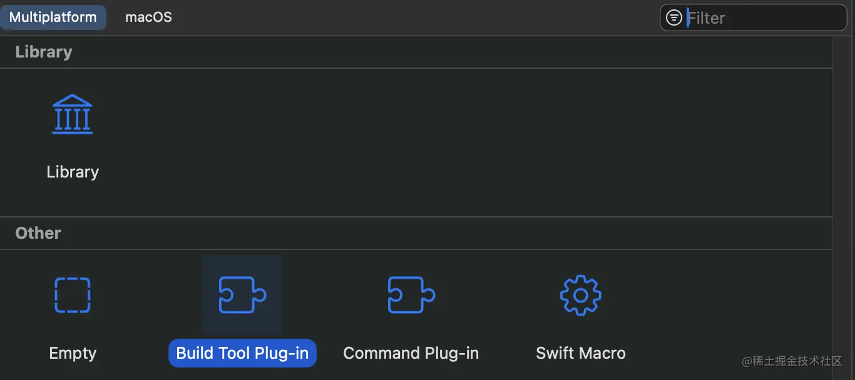The width and height of the screenshot is (855, 380).
Task: Click the Swift Macro label
Action: (580, 353)
